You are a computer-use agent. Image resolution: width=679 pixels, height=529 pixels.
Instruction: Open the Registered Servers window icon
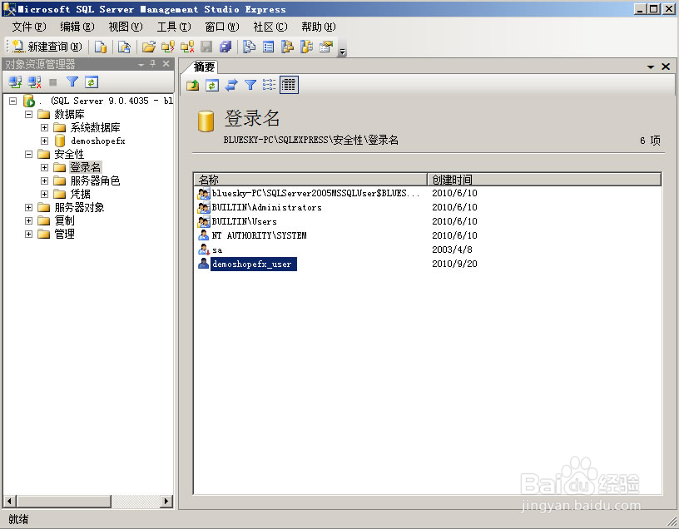249,47
